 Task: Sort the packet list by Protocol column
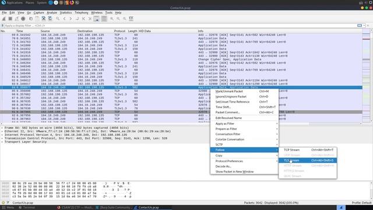[x=119, y=31]
